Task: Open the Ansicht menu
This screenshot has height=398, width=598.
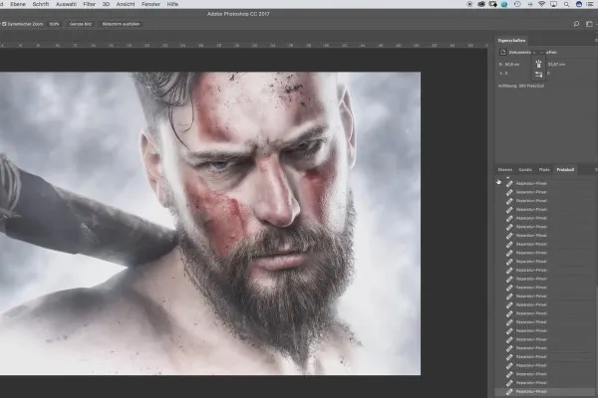Action: pyautogui.click(x=126, y=4)
